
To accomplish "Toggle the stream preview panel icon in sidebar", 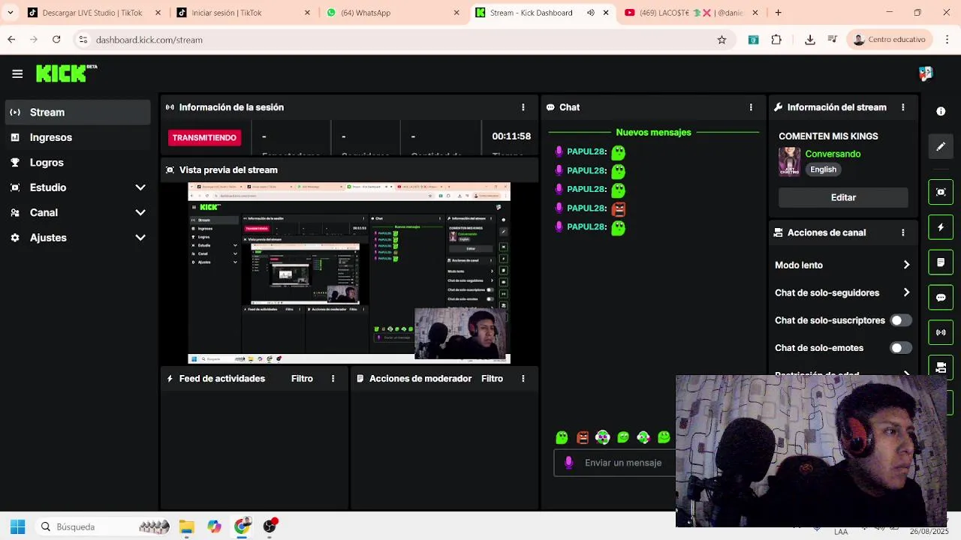I will coord(941,192).
